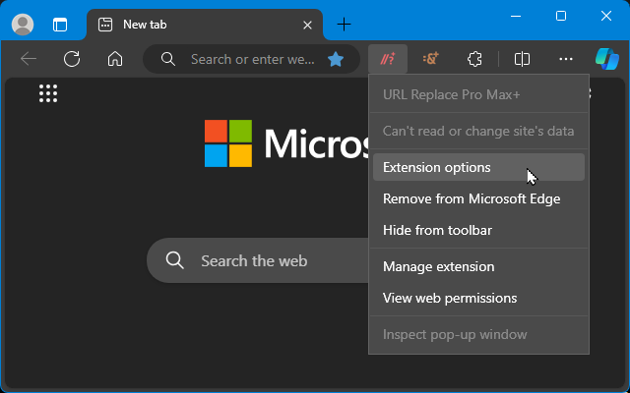Close the New tab tab

coord(307,26)
